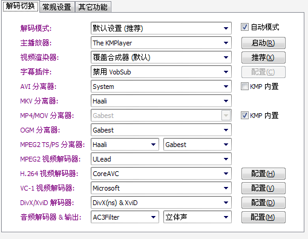Click the 推荐(X) button
308x239 pixels.
(263, 57)
